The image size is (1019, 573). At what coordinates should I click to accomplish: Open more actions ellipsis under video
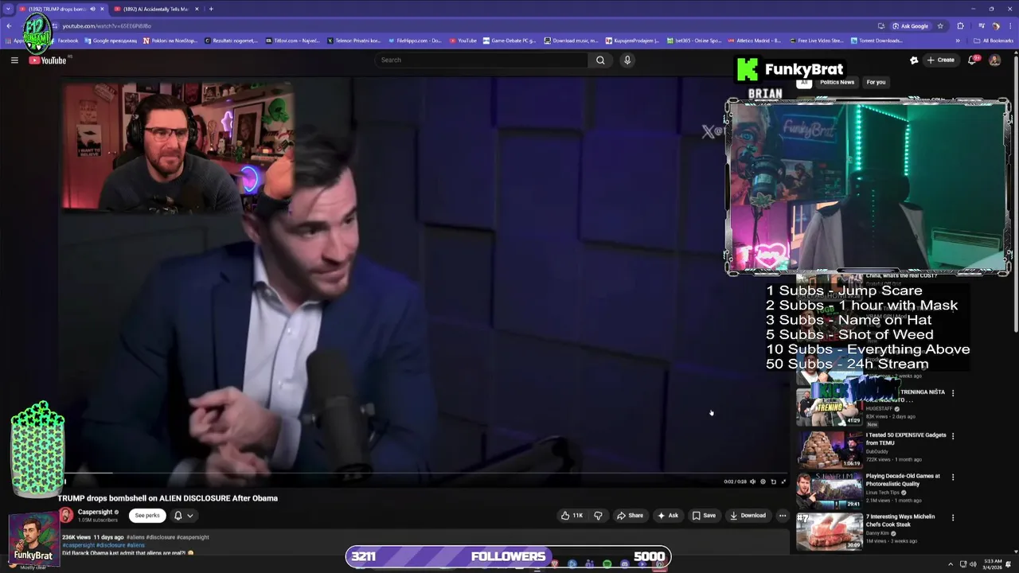pos(783,515)
